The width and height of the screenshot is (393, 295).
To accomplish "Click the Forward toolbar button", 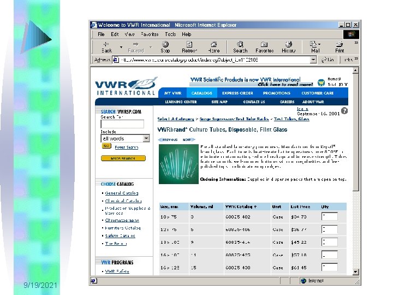I will point(135,47).
